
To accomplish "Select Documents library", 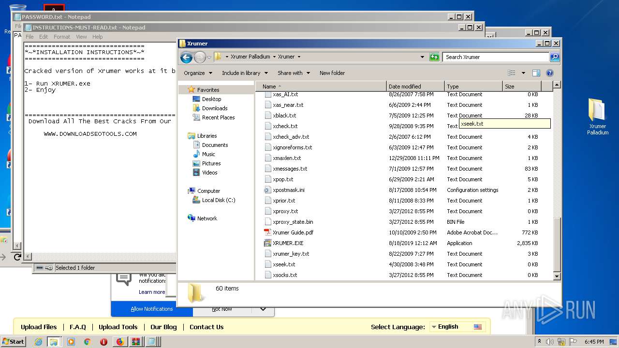I will coord(215,145).
